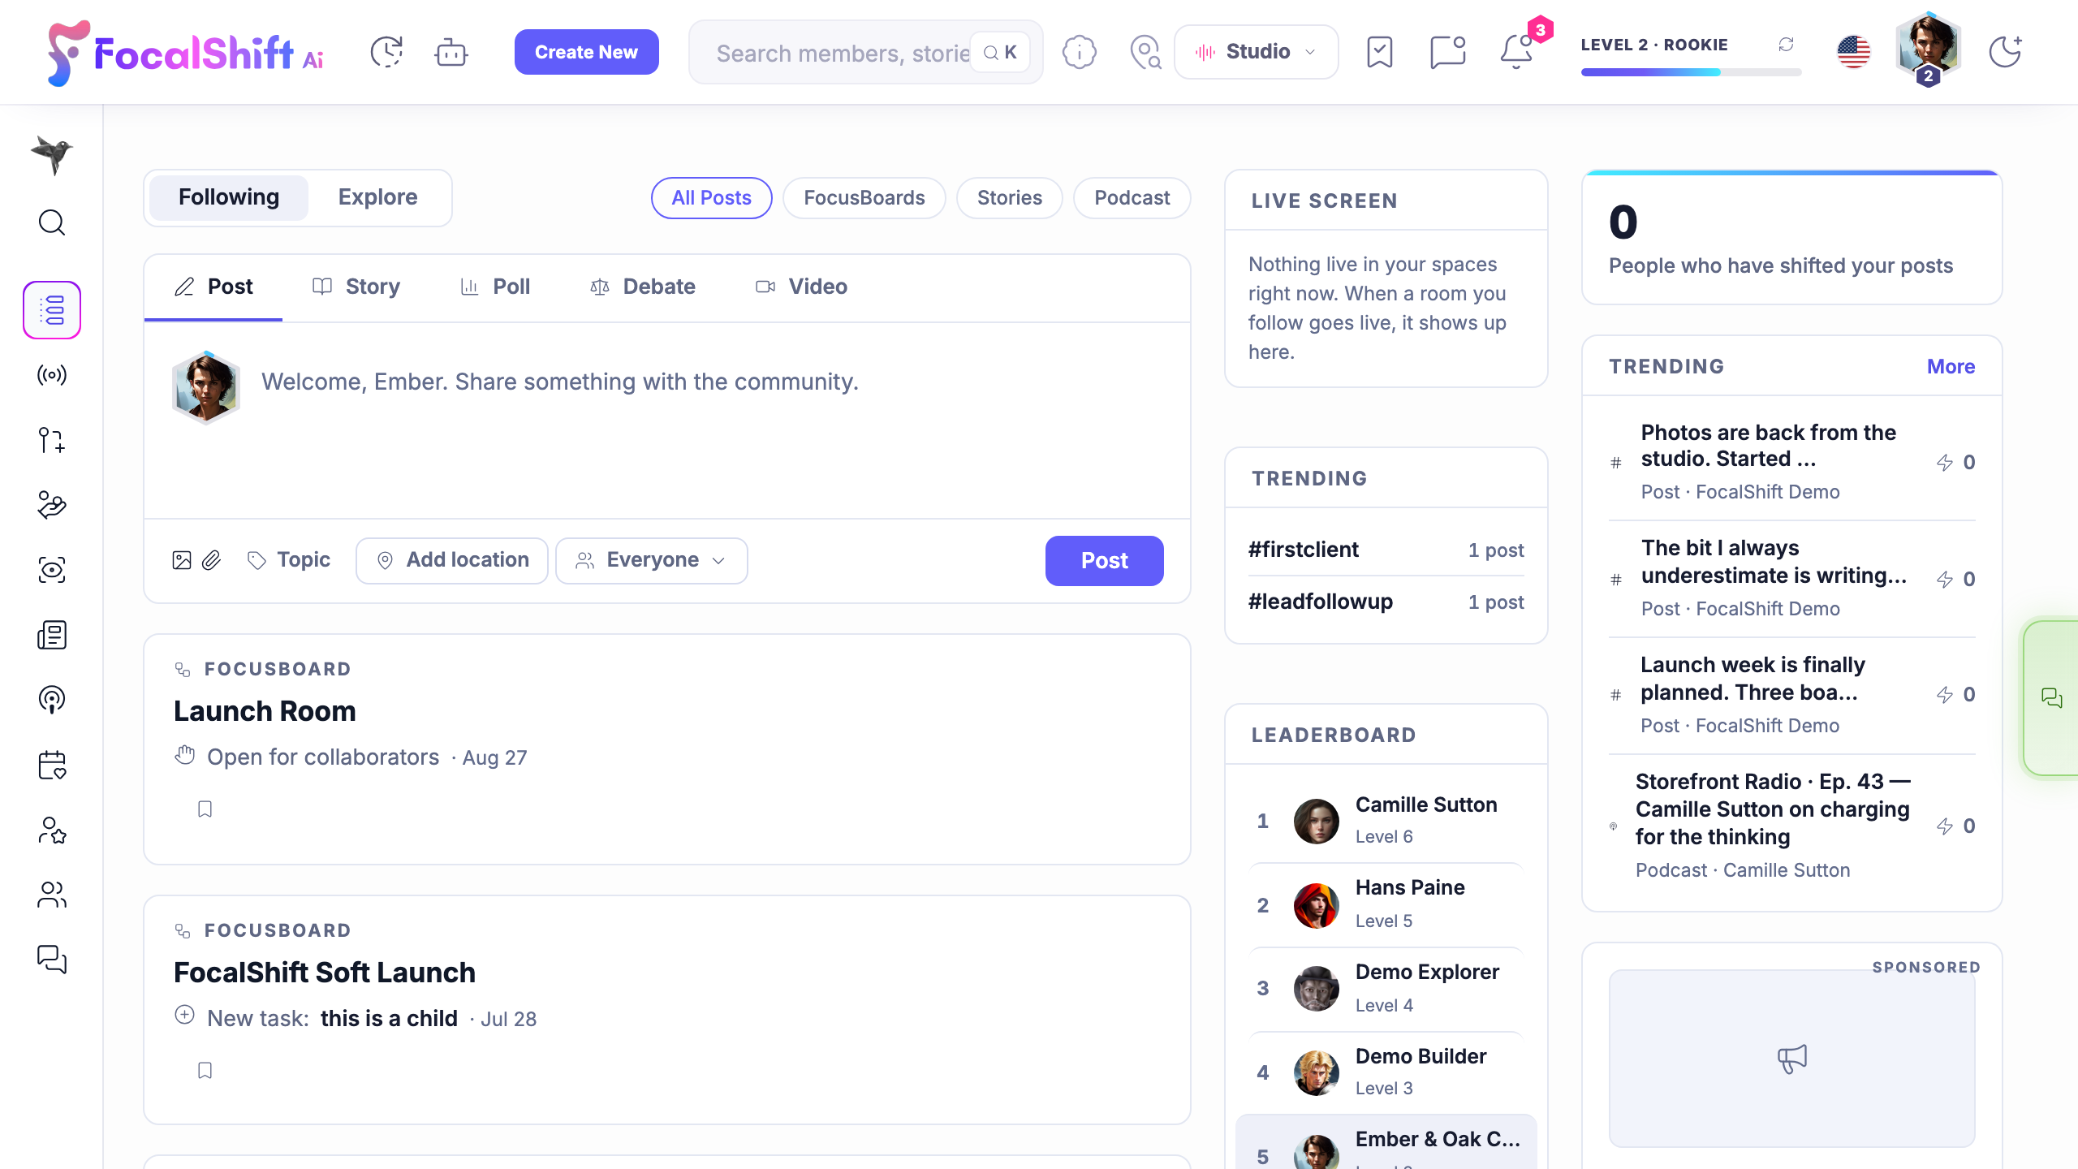Viewport: 2078px width, 1169px height.
Task: Select the All Posts filter
Action: coord(711,198)
